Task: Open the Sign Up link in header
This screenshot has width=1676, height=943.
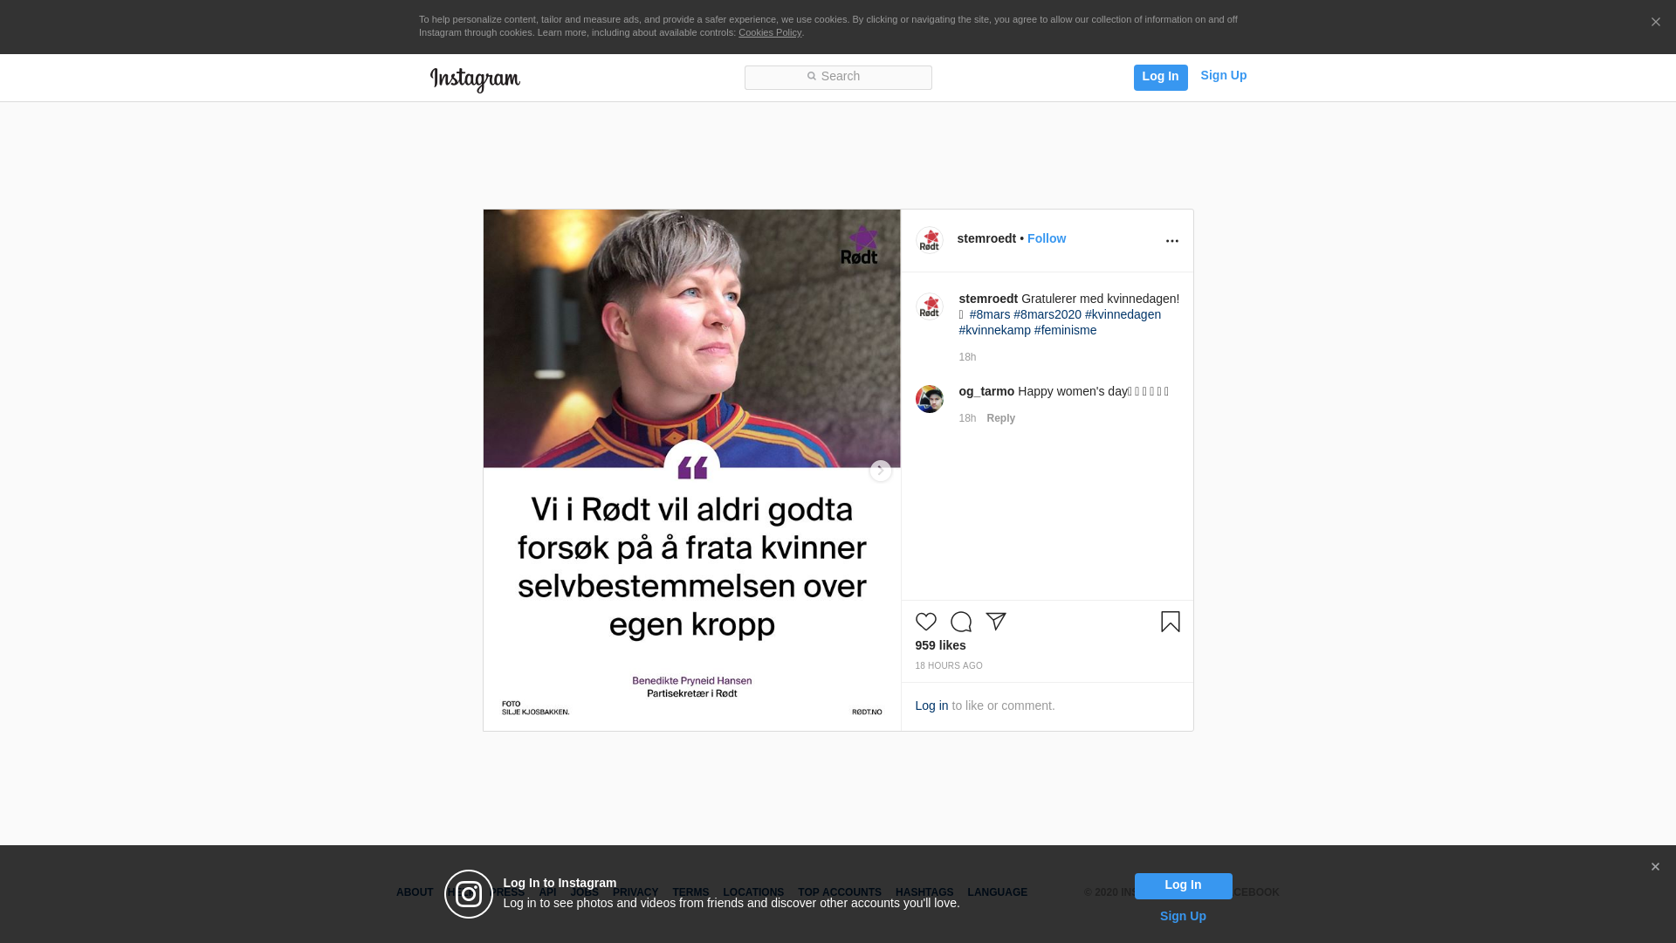Action: coord(1223,75)
